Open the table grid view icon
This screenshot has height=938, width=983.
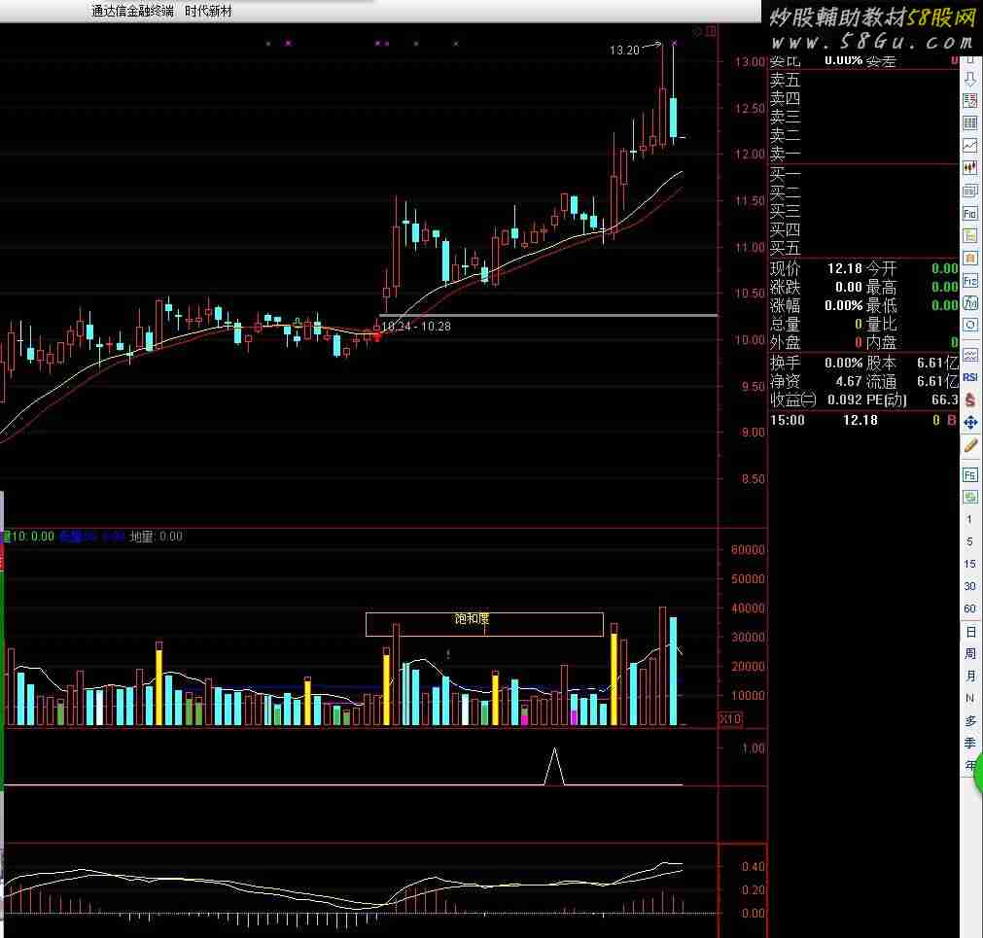coord(969,123)
